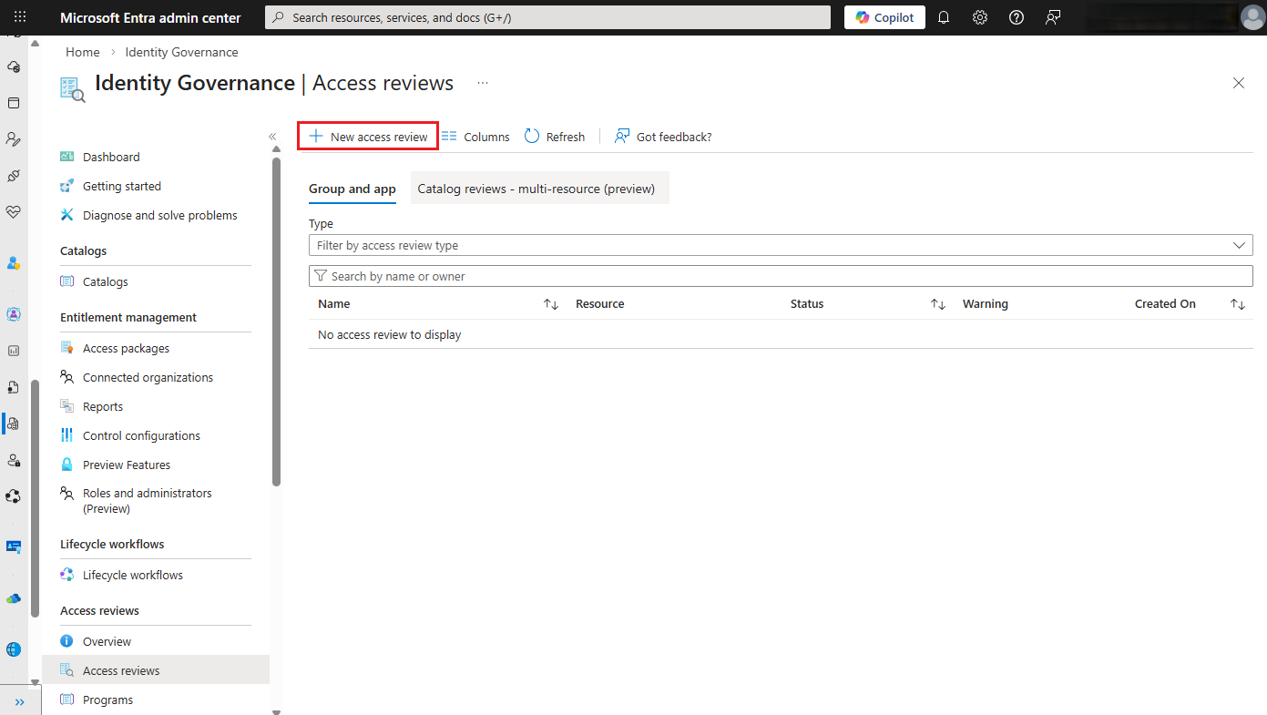Open Connected organizations

click(148, 377)
